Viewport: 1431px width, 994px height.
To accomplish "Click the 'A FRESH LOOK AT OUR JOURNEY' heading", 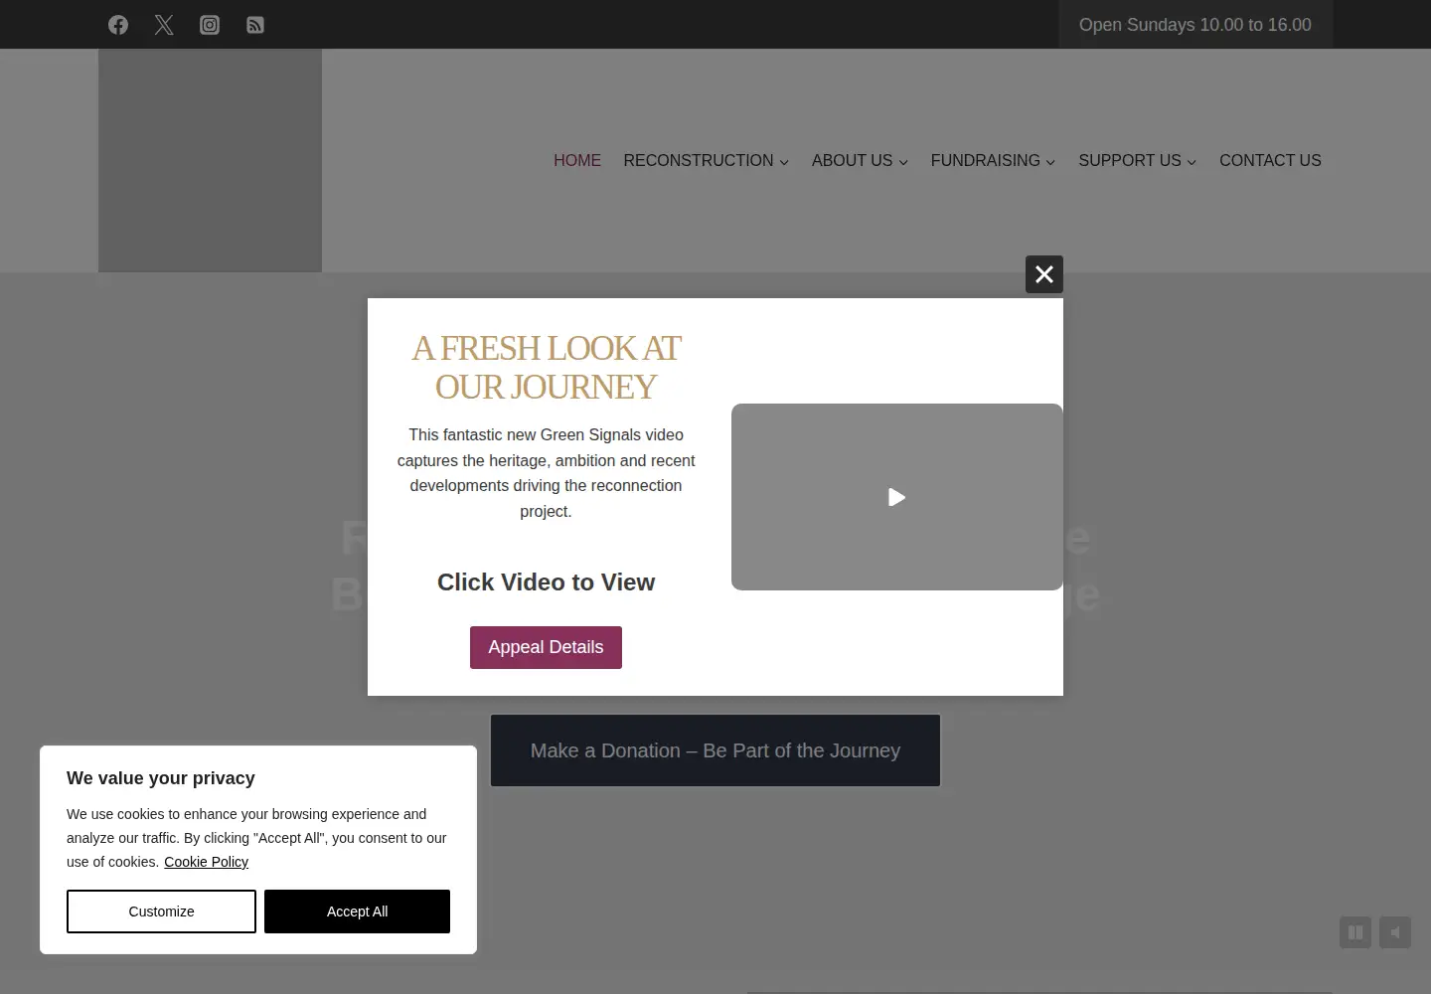I will pos(546,368).
